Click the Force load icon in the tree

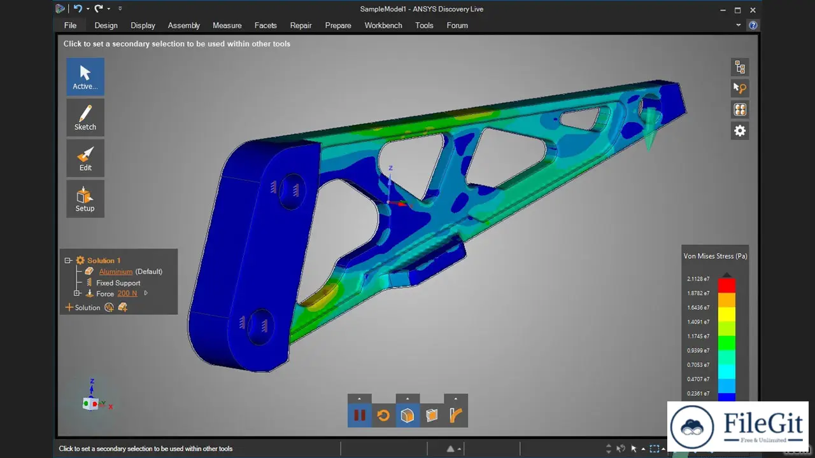pyautogui.click(x=89, y=293)
